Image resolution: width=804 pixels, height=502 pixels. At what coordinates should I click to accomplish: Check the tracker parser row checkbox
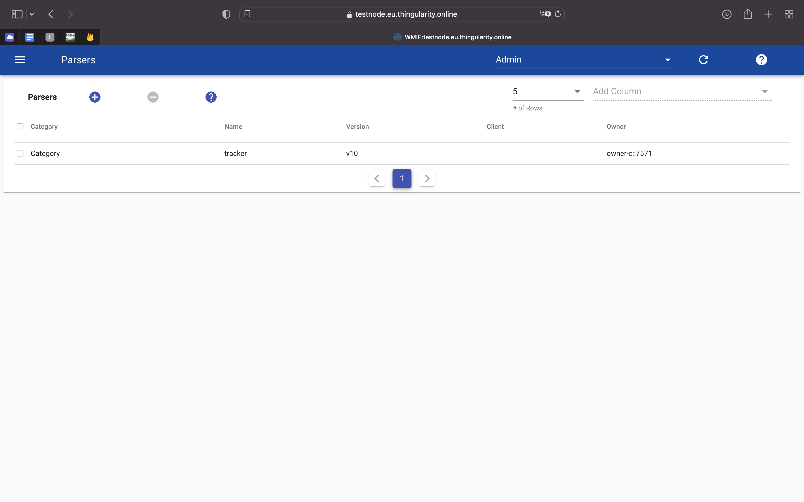click(20, 153)
